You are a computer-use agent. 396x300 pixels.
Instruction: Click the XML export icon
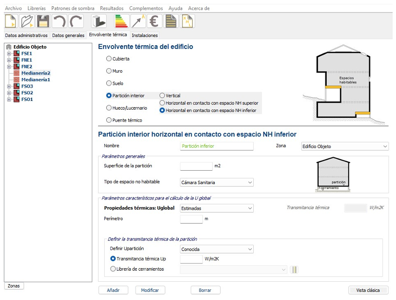187,22
